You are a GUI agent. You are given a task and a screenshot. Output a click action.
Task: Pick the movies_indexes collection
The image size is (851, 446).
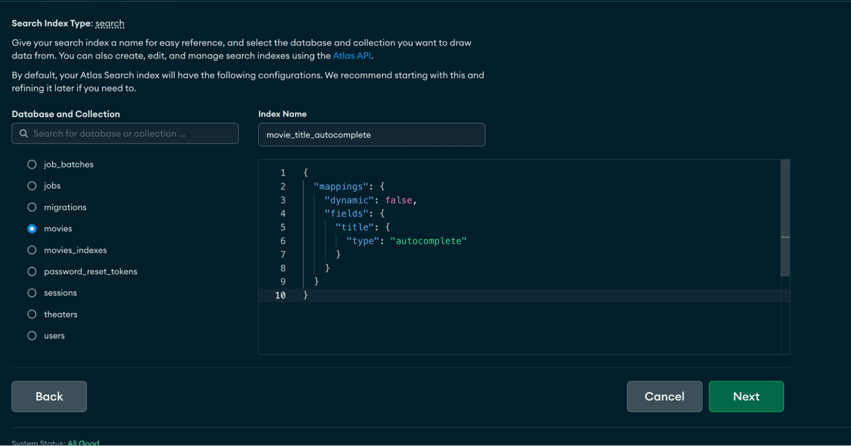point(32,250)
